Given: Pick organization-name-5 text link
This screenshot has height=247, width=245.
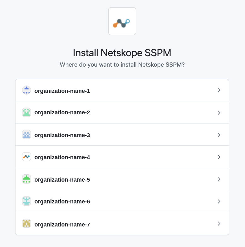Looking at the screenshot, I should click(62, 180).
